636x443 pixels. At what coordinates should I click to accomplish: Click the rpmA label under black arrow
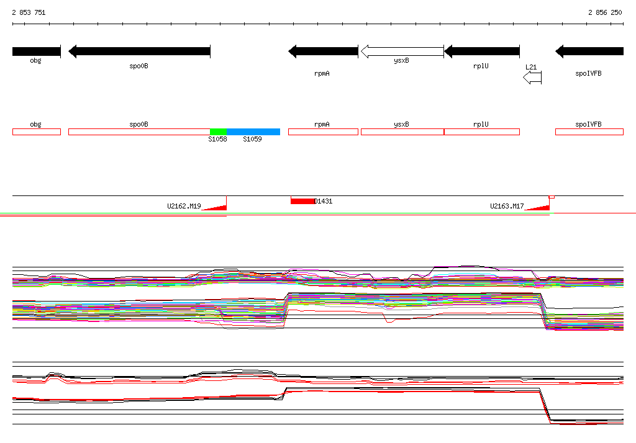pos(322,73)
